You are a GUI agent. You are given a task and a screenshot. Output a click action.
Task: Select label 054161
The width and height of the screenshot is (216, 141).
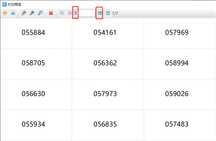point(105,33)
